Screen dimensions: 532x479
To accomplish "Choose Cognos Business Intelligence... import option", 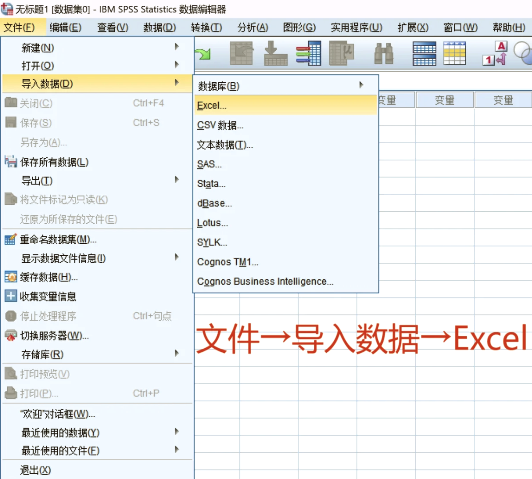I will 286,282.
